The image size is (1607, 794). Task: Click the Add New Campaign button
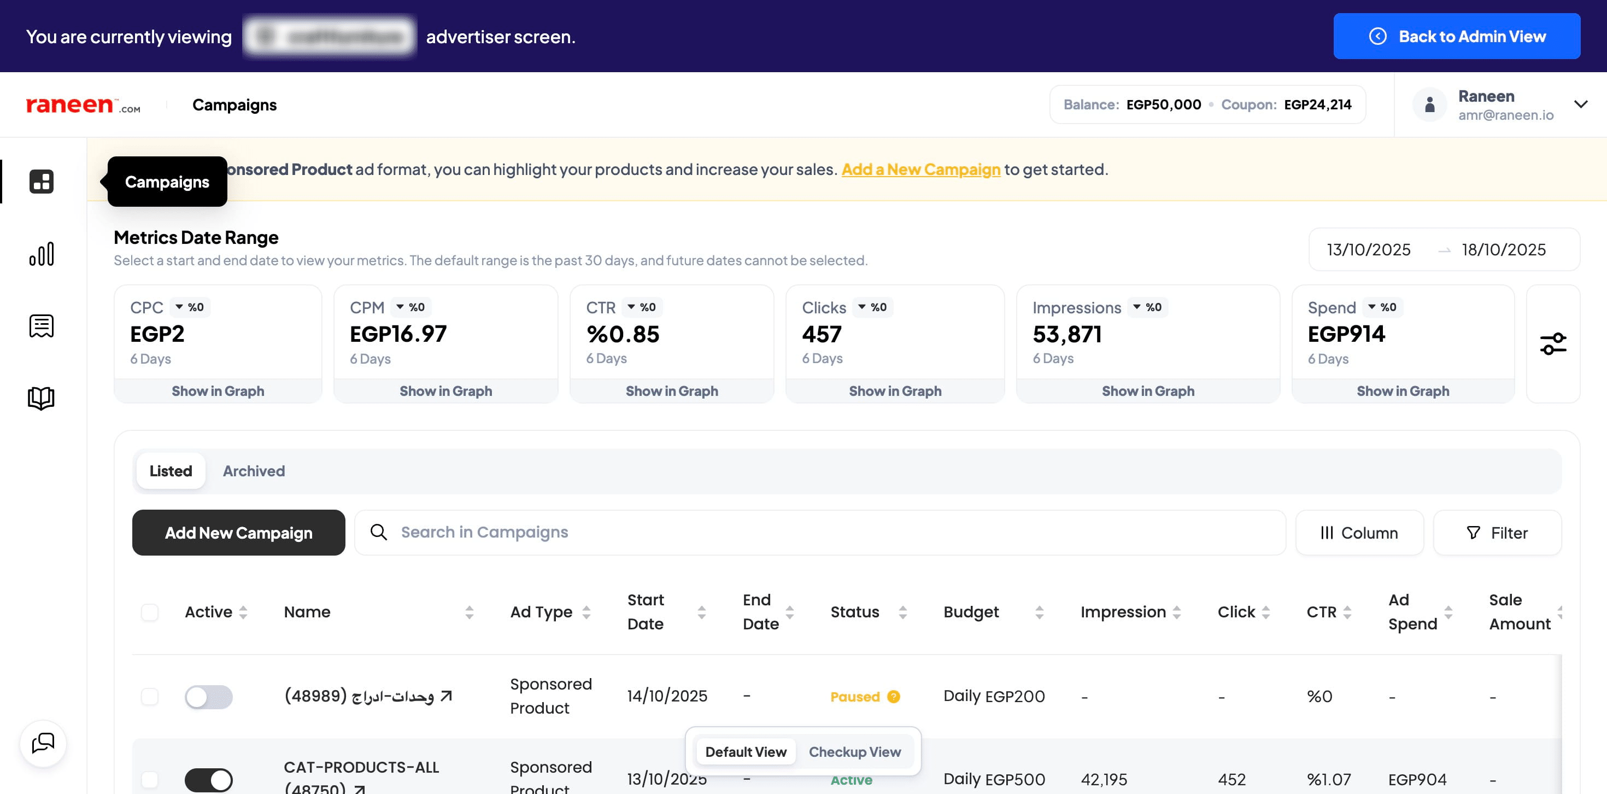coord(238,533)
